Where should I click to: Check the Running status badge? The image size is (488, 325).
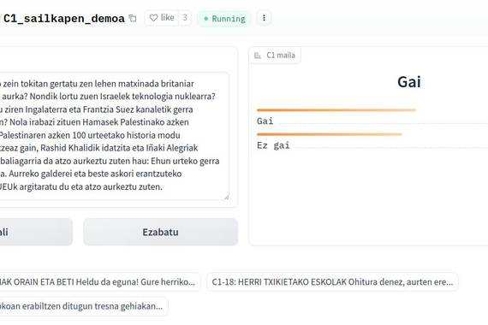coord(224,19)
